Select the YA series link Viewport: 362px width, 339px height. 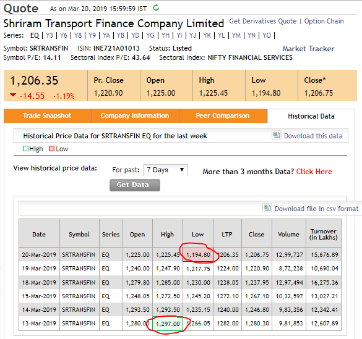106,35
